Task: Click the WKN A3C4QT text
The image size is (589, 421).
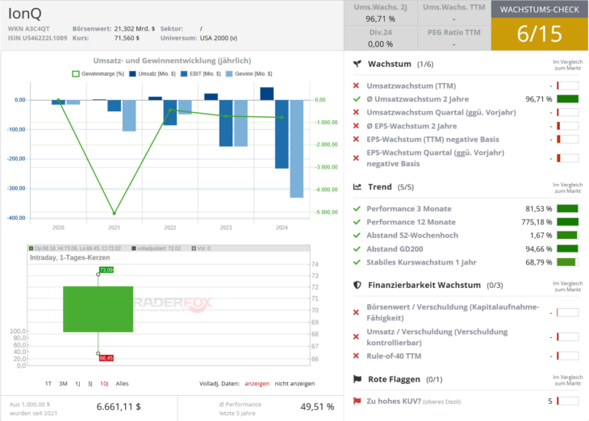Action: pyautogui.click(x=28, y=28)
